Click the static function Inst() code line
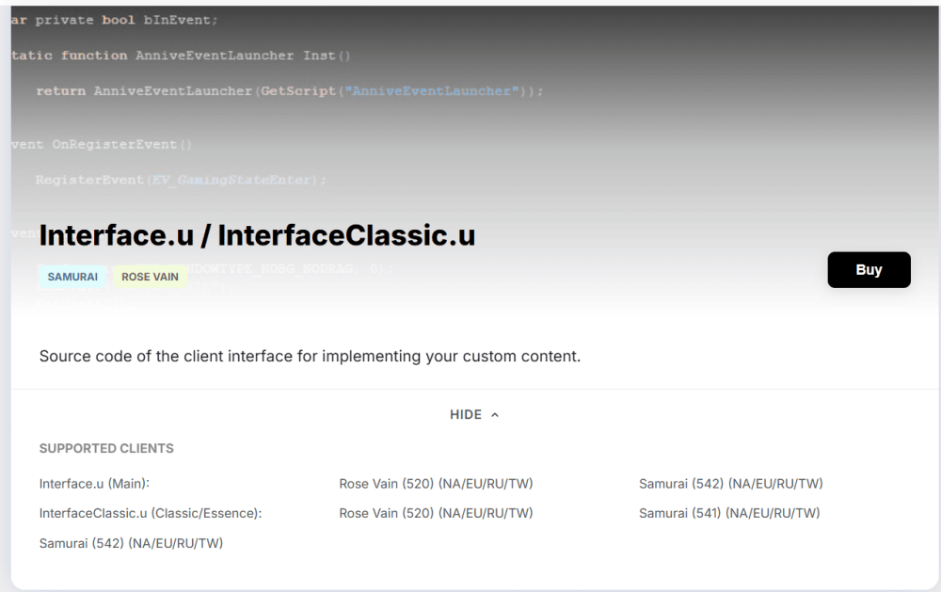The image size is (941, 592). [x=181, y=56]
